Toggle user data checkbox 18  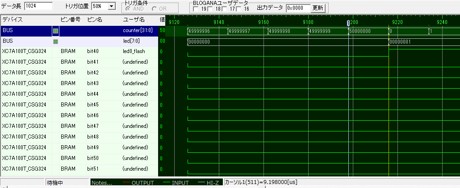click(210, 9)
